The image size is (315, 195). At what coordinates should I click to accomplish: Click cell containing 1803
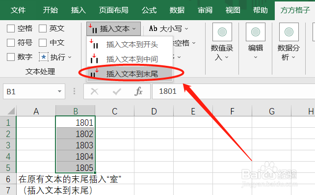pos(76,144)
